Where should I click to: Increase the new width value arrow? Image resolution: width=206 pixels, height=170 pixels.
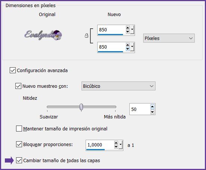click(x=128, y=28)
